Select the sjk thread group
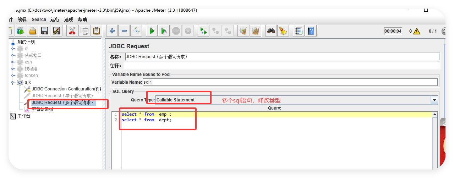454x178 pixels. [28, 82]
